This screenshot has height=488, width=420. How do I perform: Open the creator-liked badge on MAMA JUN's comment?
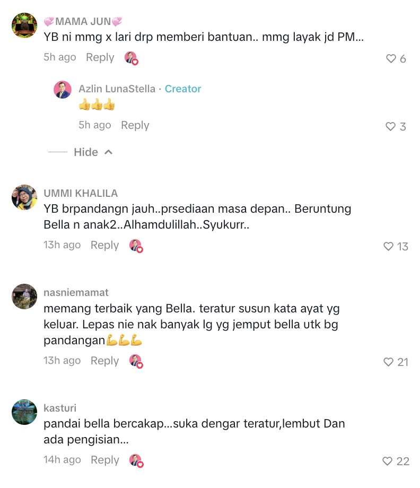(x=132, y=58)
